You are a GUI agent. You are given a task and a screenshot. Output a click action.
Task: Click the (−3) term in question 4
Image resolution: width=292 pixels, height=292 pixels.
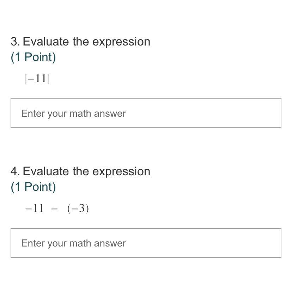coord(78,208)
